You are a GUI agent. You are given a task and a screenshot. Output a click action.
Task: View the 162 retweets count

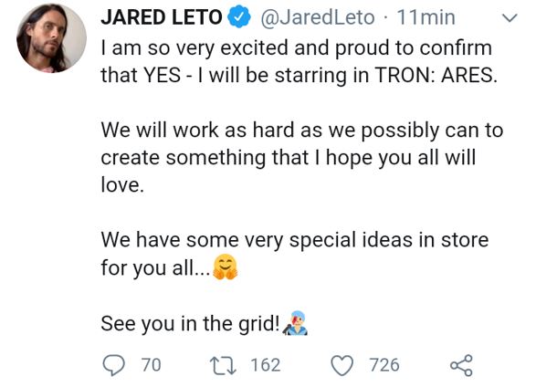click(266, 365)
